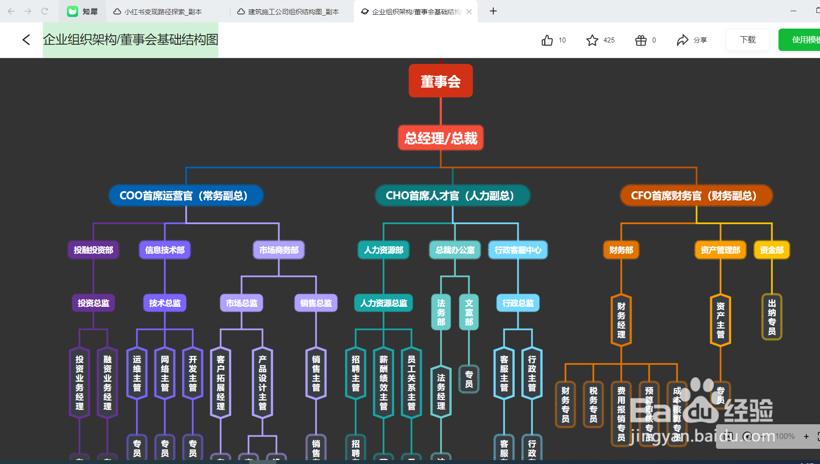Select the 总裁办公室 node
This screenshot has width=820, height=464.
click(455, 250)
